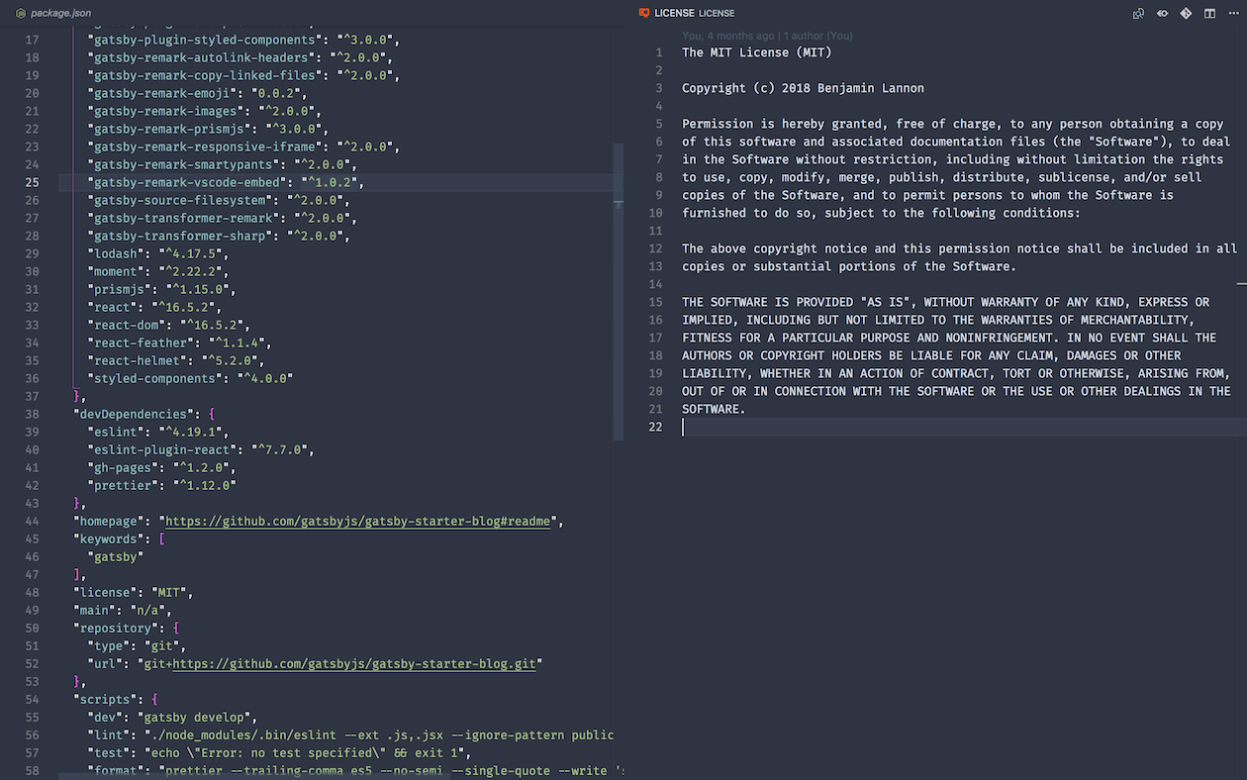Split the editor with the columns icon
This screenshot has width=1247, height=780.
coord(1209,14)
